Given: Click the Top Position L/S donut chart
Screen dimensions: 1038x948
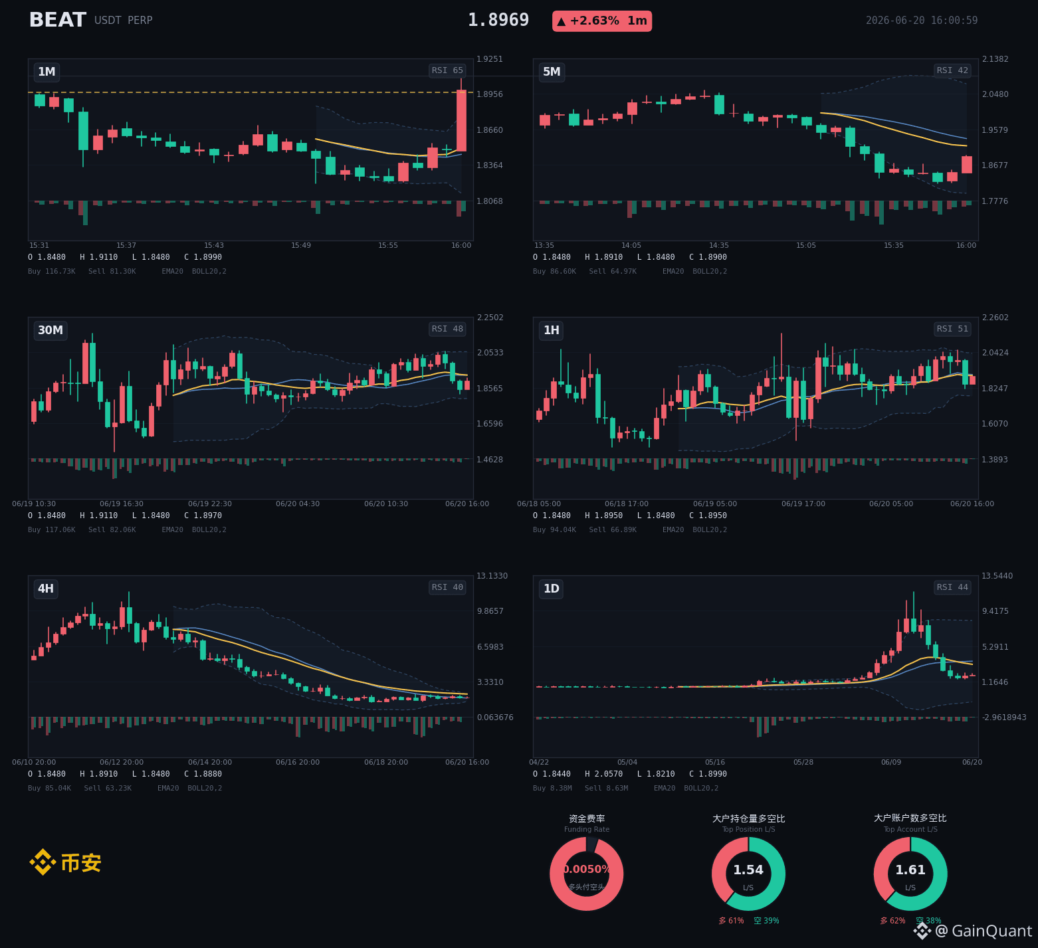Looking at the screenshot, I should pyautogui.click(x=748, y=874).
